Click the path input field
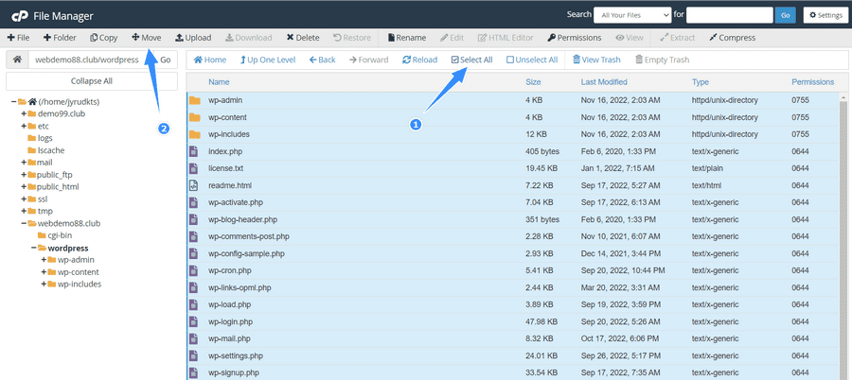Screen dimensions: 852x380 91,60
